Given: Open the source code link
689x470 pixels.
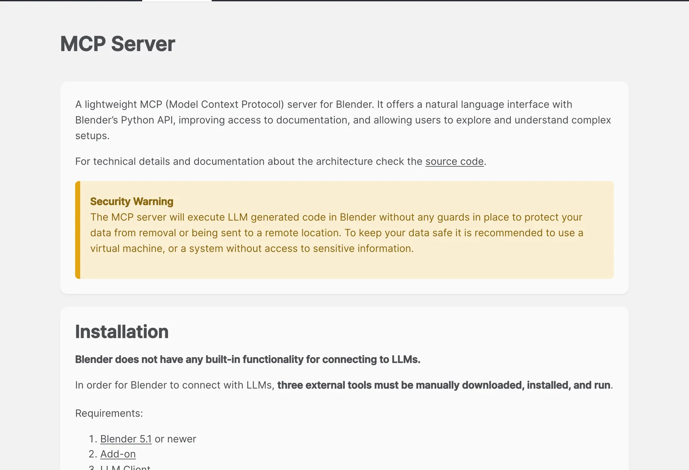Looking at the screenshot, I should point(454,162).
